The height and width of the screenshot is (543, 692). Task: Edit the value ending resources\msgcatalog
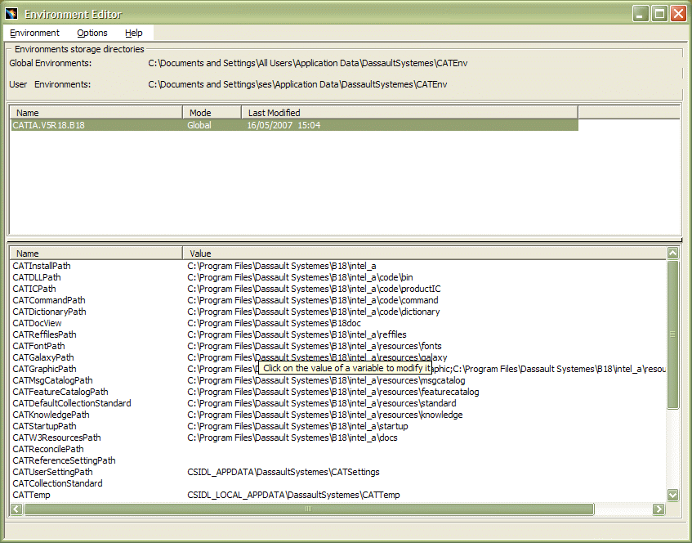click(x=326, y=380)
